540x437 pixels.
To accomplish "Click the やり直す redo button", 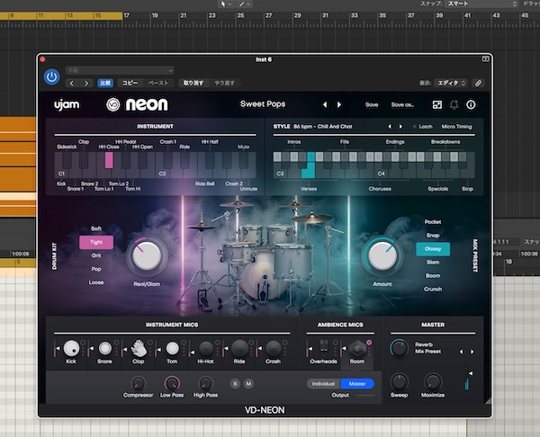I will [224, 83].
